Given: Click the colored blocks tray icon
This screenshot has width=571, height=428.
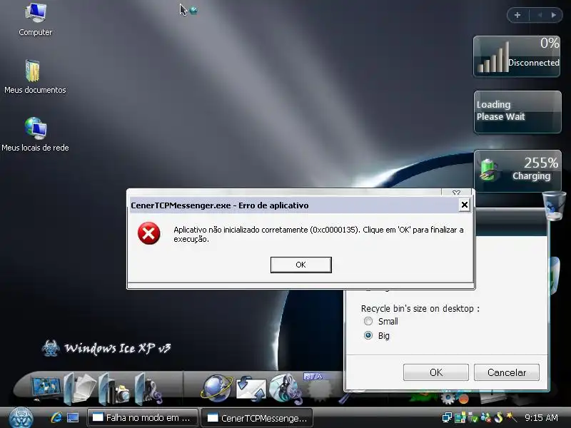Looking at the screenshot, I should [460, 417].
